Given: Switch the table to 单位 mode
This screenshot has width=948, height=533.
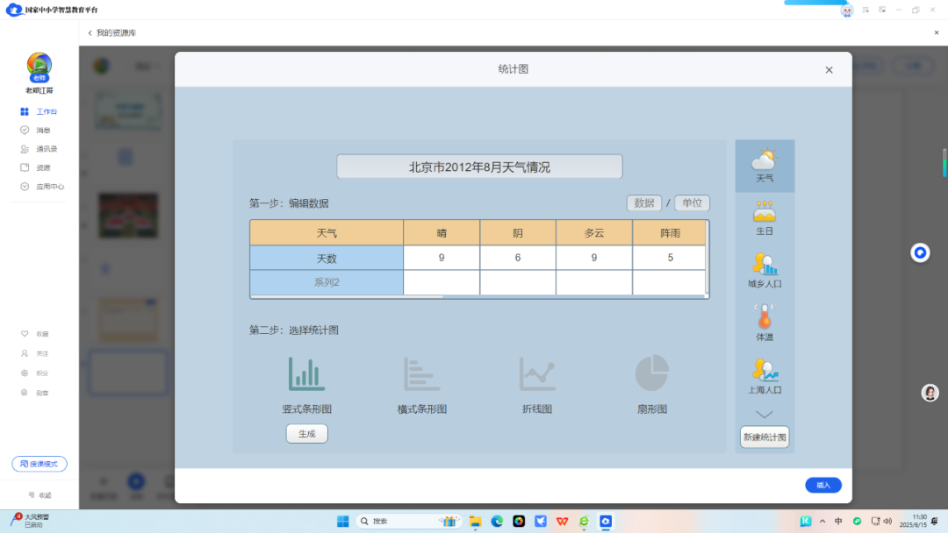Looking at the screenshot, I should (692, 203).
